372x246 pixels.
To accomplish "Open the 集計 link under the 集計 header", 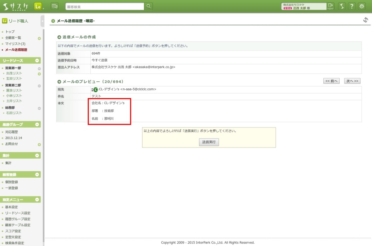I will click(x=8, y=163).
